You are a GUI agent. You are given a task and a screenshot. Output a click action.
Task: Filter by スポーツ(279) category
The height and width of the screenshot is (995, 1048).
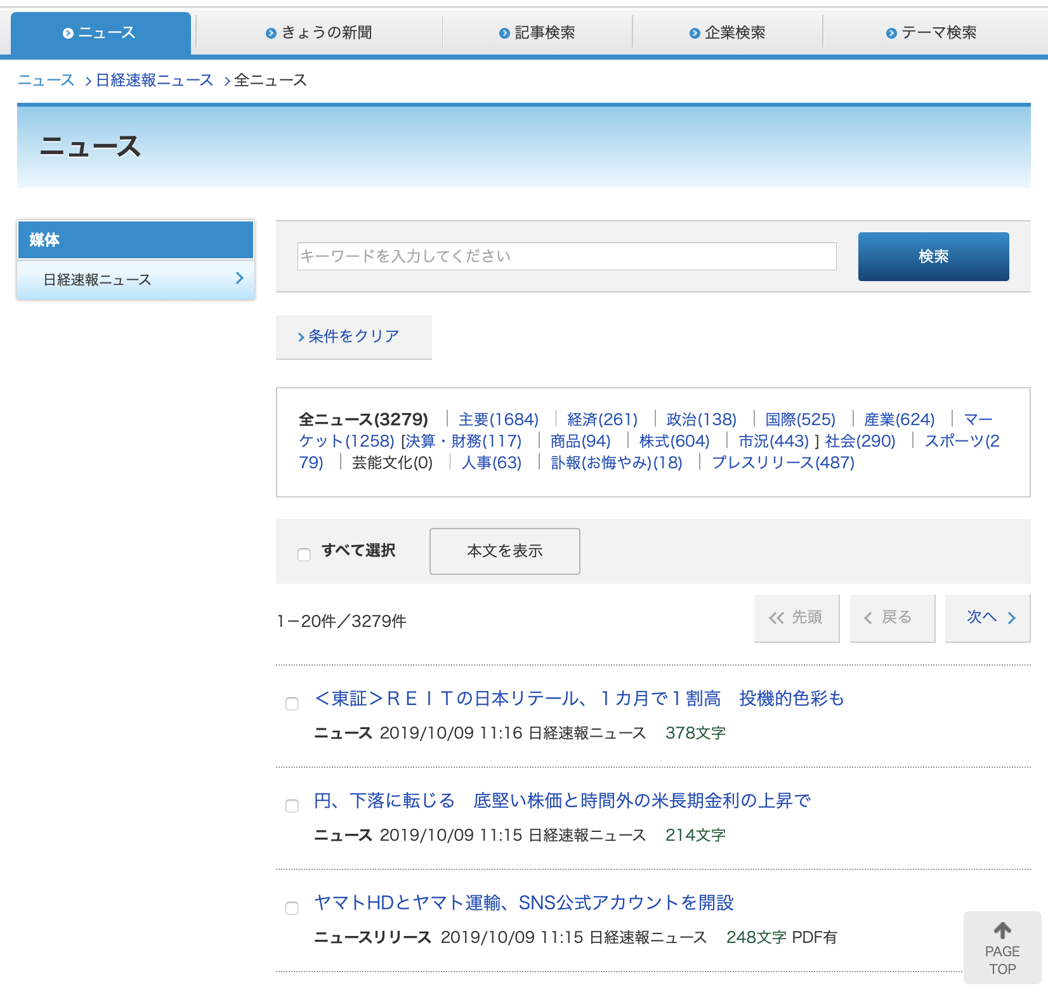[962, 441]
